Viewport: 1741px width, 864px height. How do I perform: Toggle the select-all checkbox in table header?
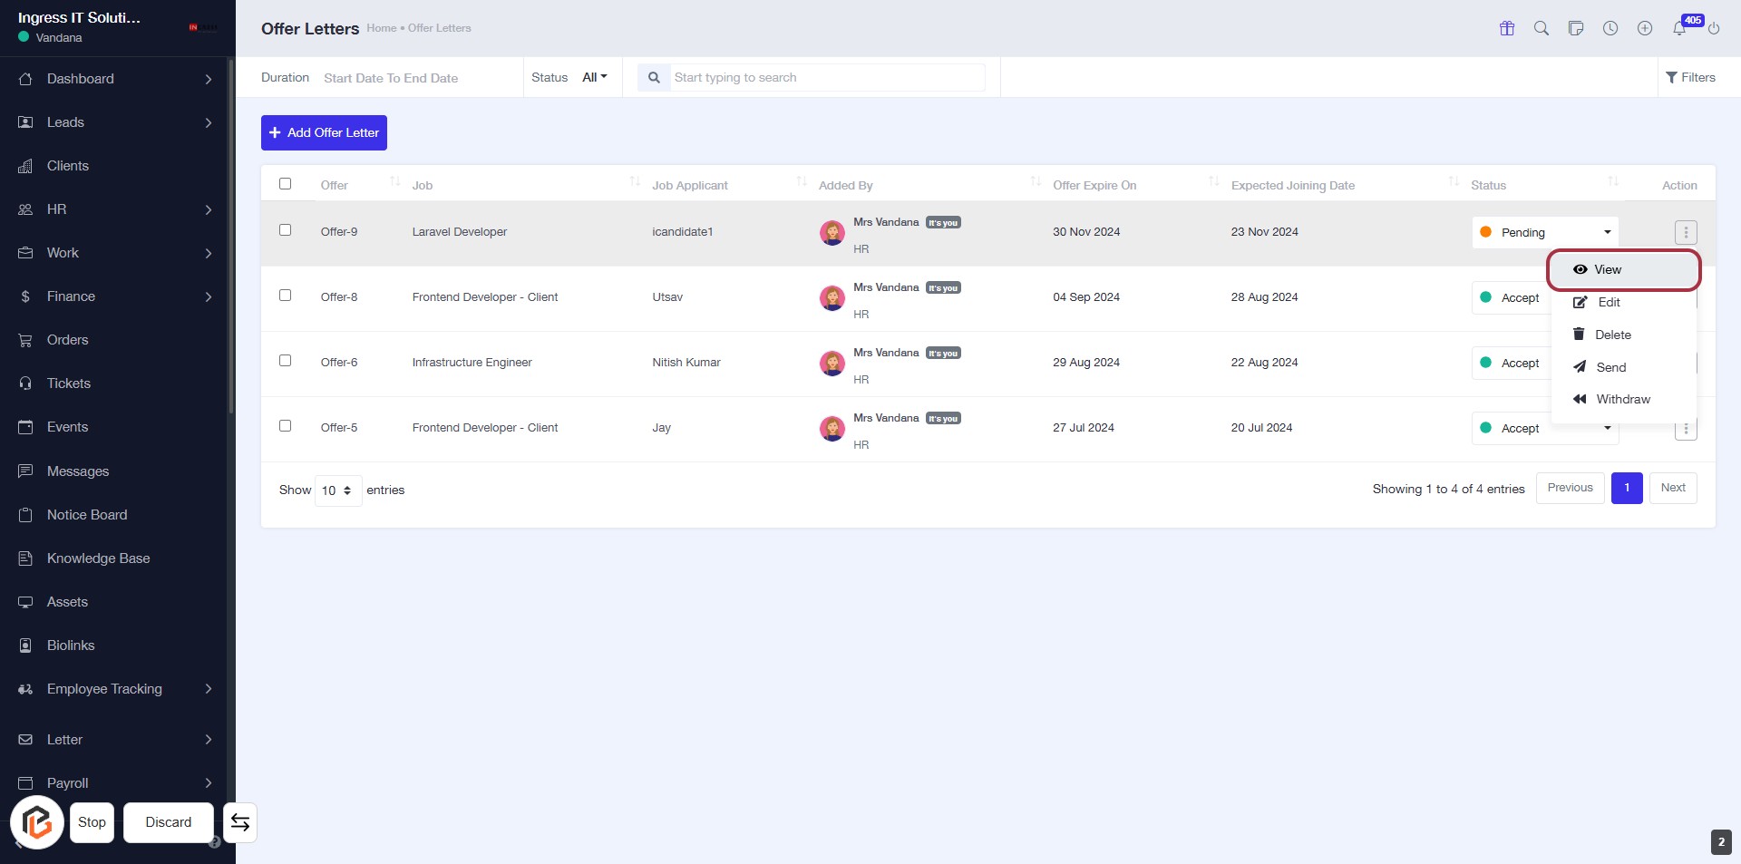285,184
